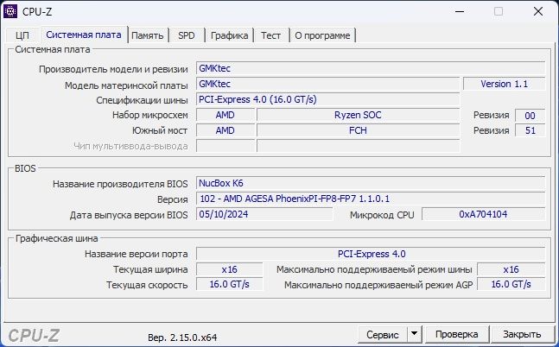The width and height of the screenshot is (559, 347).
Task: Click the maximum AGP mode 16.0 GT/s value
Action: coord(511,284)
